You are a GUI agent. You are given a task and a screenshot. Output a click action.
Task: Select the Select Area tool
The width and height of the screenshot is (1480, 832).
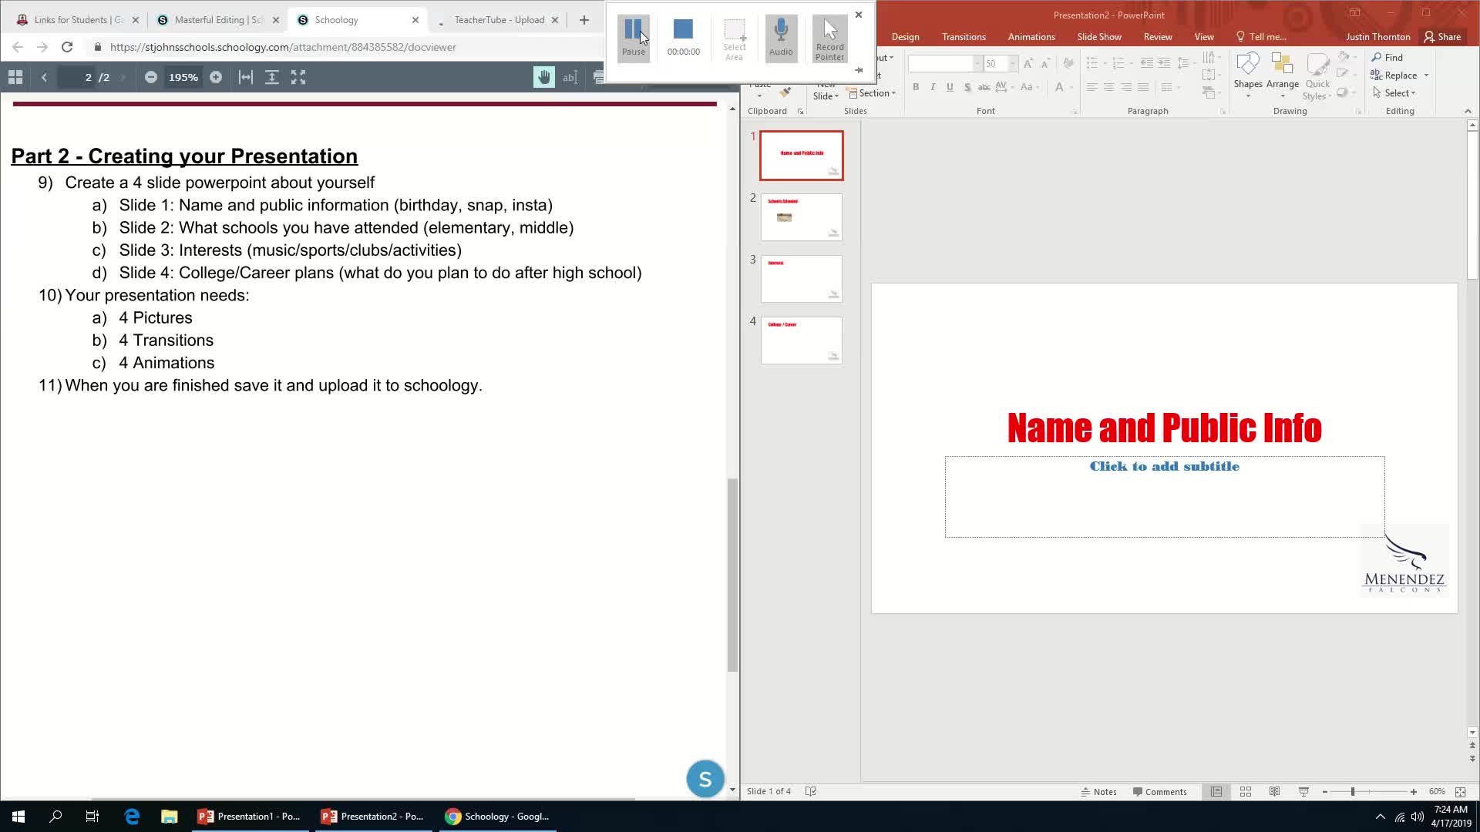[x=734, y=35]
